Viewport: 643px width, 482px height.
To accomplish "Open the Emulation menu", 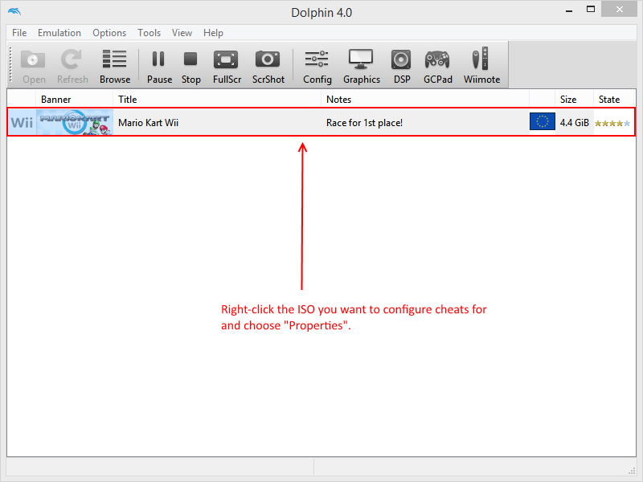I will pyautogui.click(x=59, y=33).
